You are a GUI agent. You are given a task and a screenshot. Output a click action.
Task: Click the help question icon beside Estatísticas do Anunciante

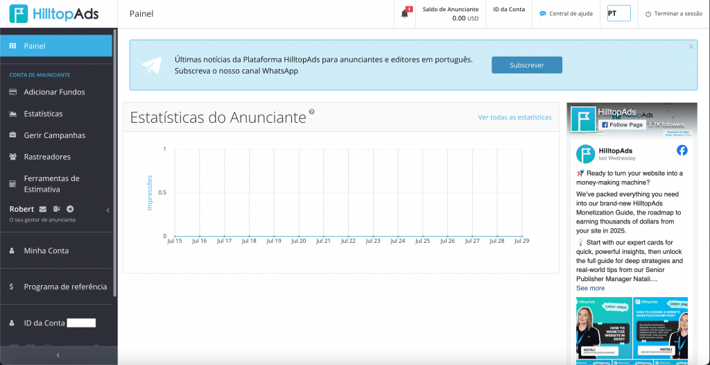click(x=311, y=112)
